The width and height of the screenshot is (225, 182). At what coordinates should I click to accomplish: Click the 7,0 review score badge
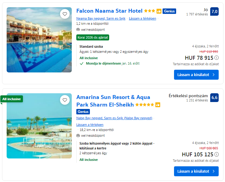214,12
